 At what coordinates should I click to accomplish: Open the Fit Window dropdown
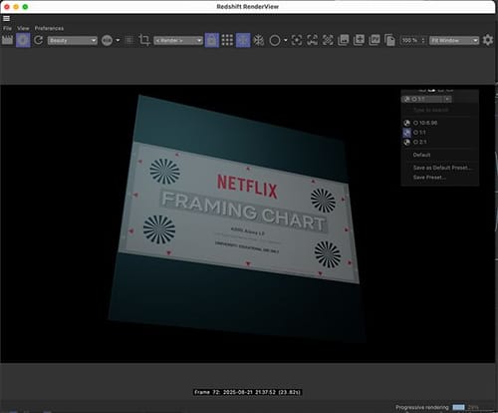click(454, 41)
